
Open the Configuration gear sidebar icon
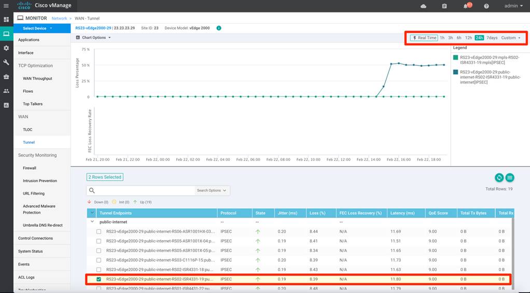coord(6,48)
